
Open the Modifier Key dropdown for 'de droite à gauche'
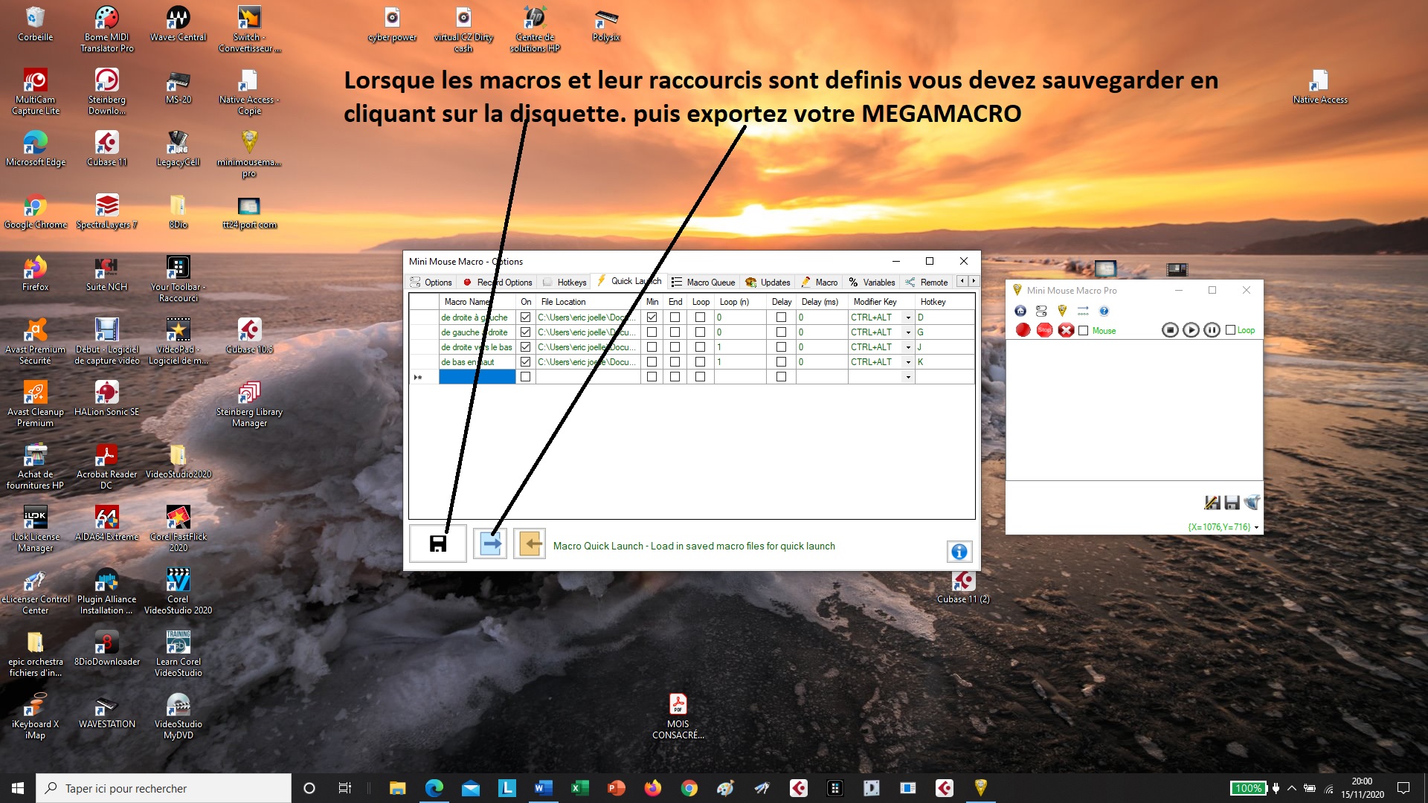pyautogui.click(x=908, y=317)
